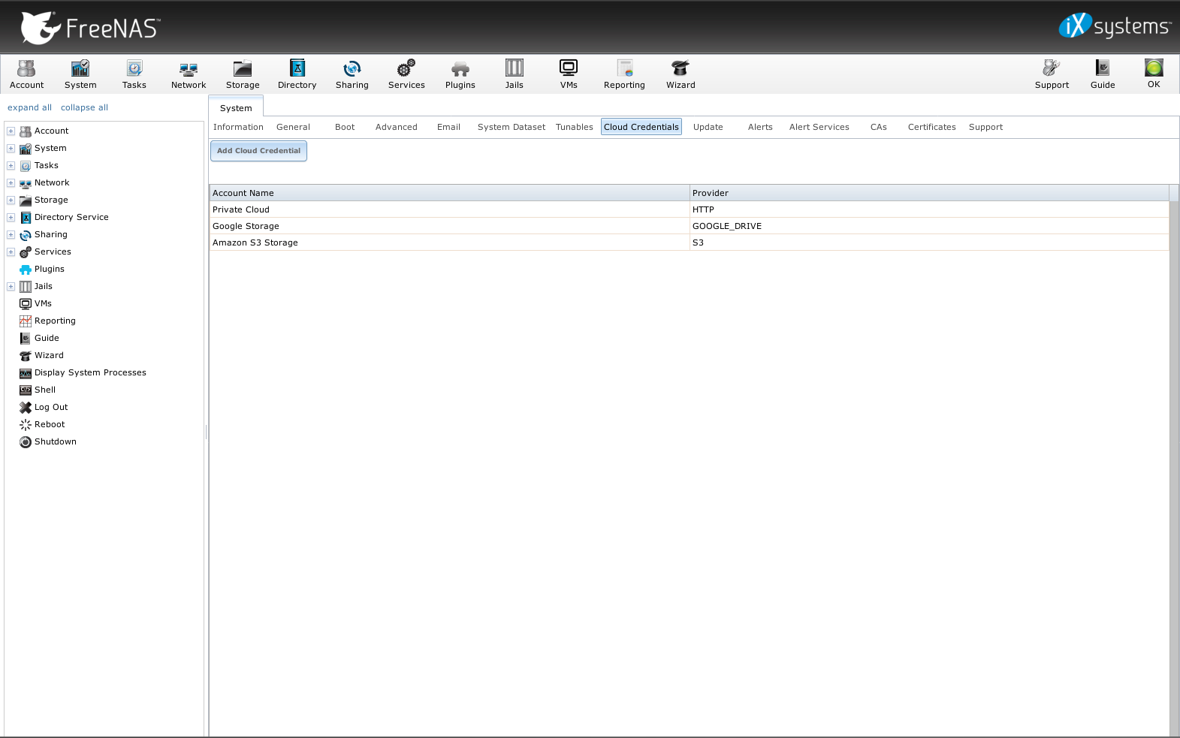Open the Network toolbar icon

pos(189,74)
